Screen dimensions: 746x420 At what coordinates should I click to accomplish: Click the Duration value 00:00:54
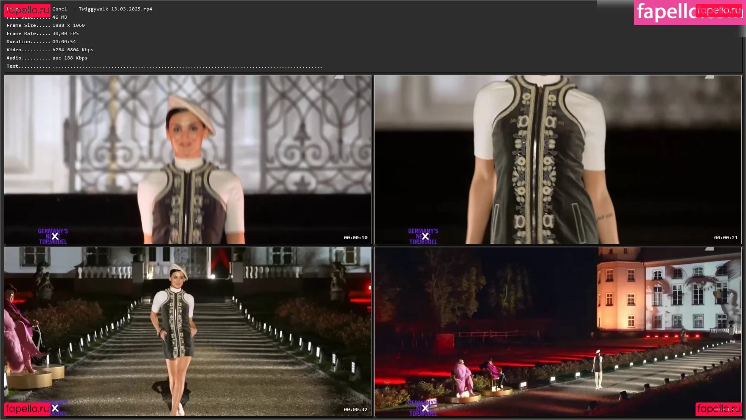64,42
